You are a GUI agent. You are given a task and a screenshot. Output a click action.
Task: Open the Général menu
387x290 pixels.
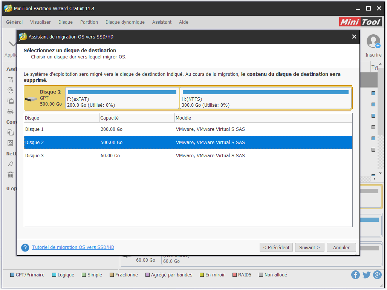tap(14, 22)
